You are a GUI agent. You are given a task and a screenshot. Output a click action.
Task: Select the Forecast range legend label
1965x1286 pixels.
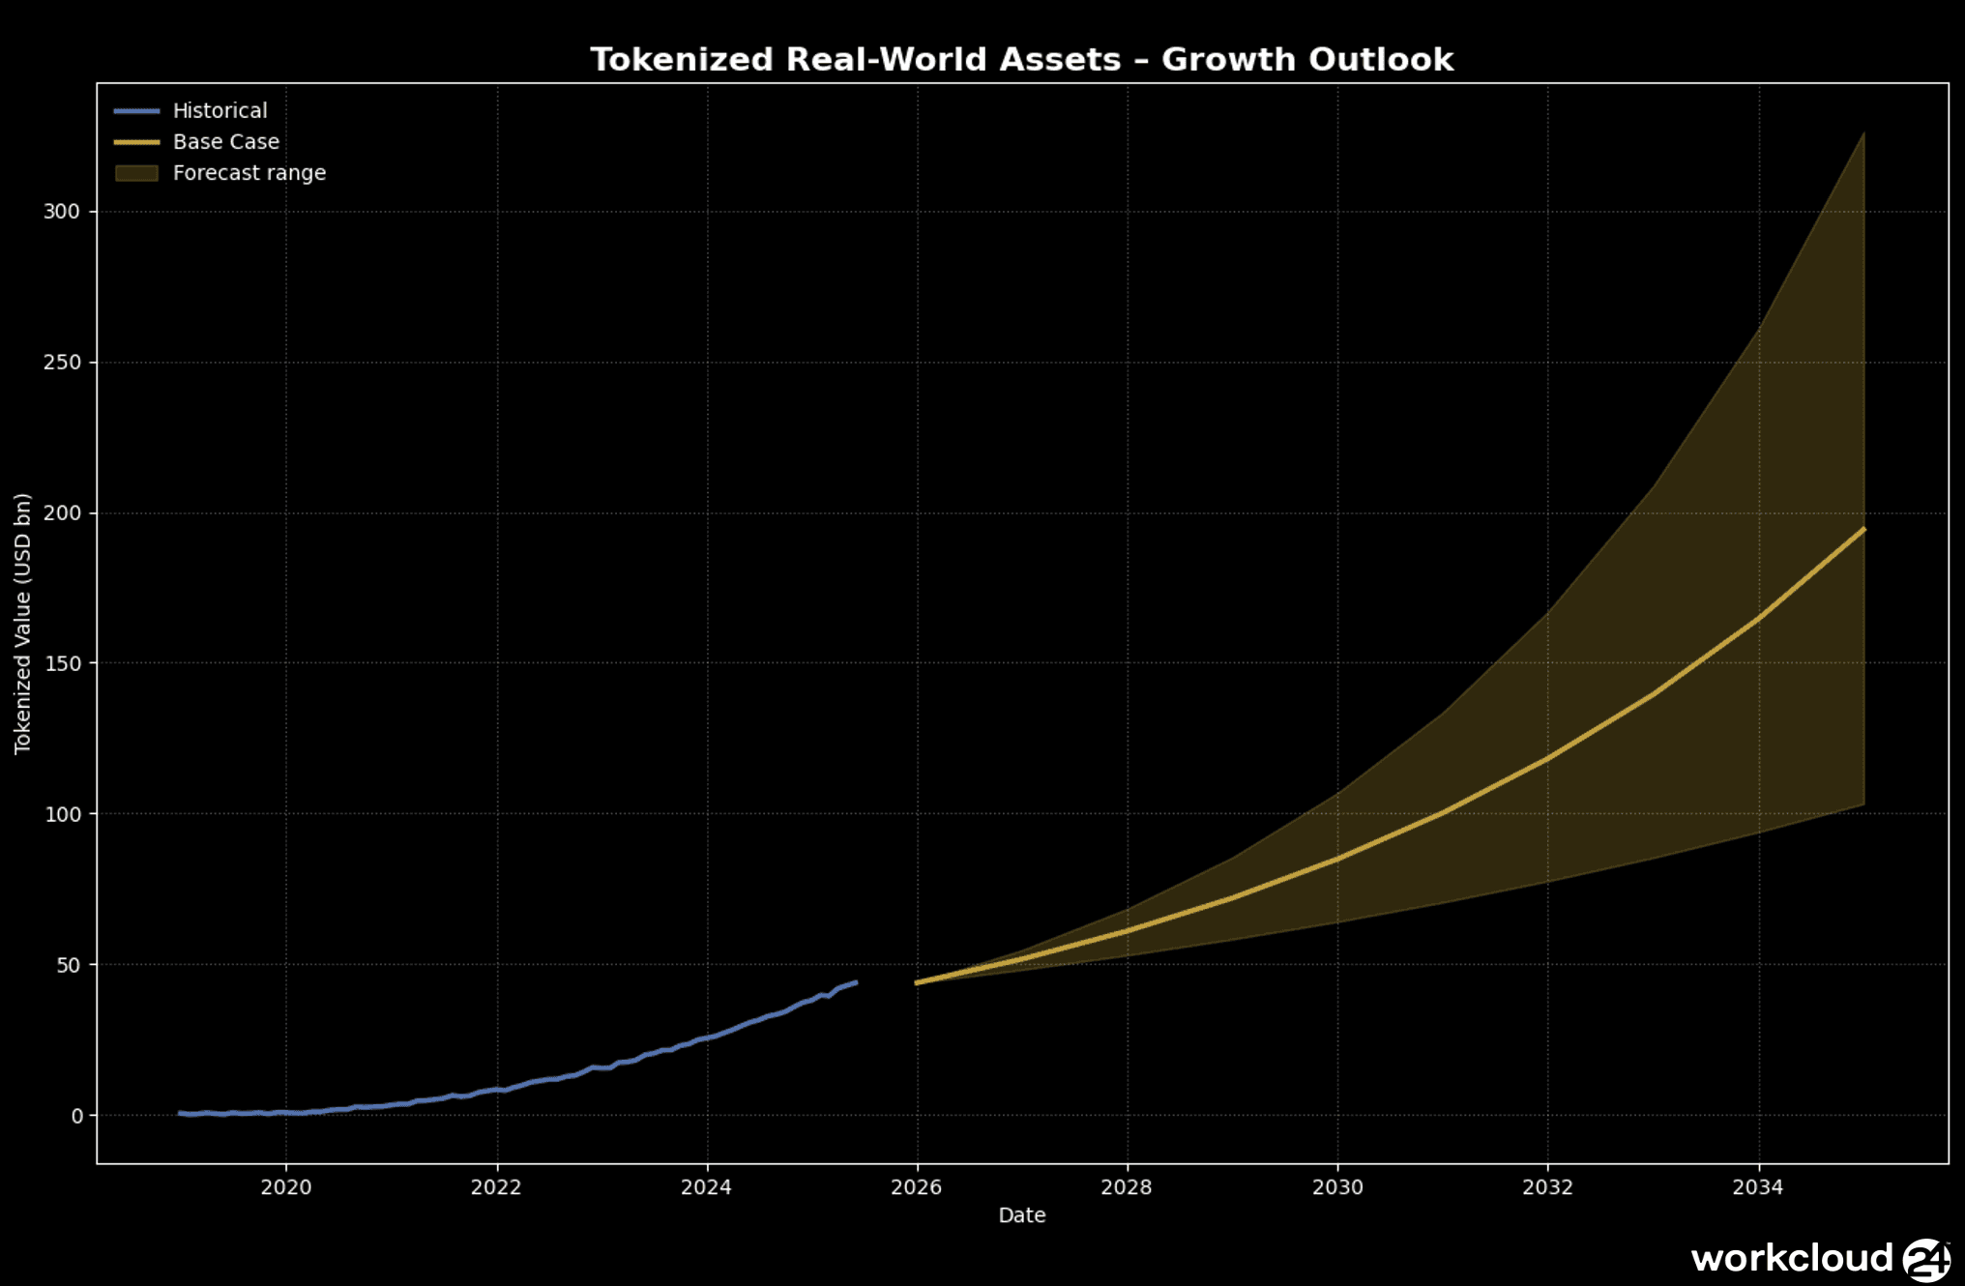pos(249,173)
